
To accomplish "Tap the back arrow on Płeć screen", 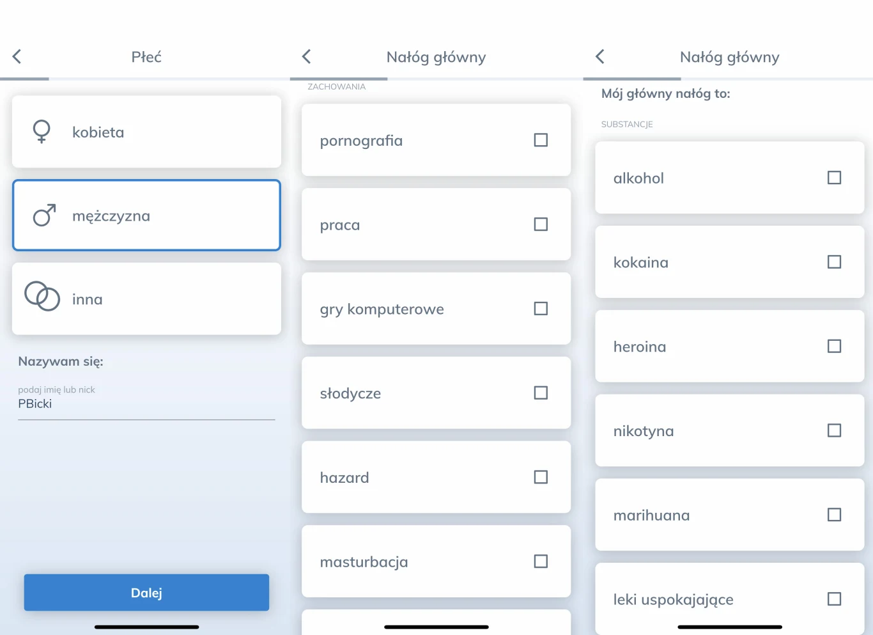I will point(17,57).
